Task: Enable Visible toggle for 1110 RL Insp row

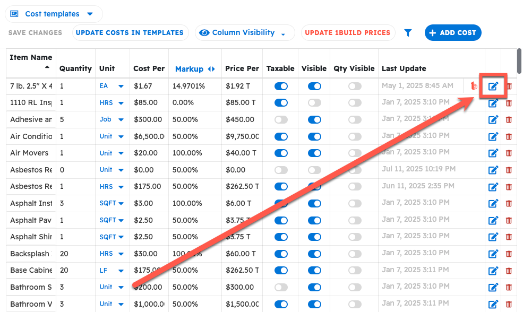Action: pyautogui.click(x=314, y=103)
